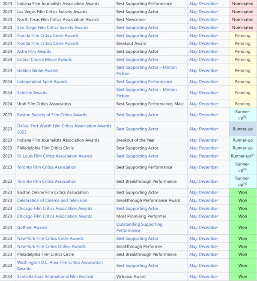The image size is (257, 281).
Task: Open New York Film Critics Online Awards link
Action: click(51, 246)
